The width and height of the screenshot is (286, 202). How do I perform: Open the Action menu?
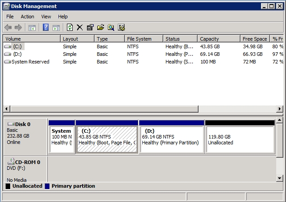tap(27, 17)
